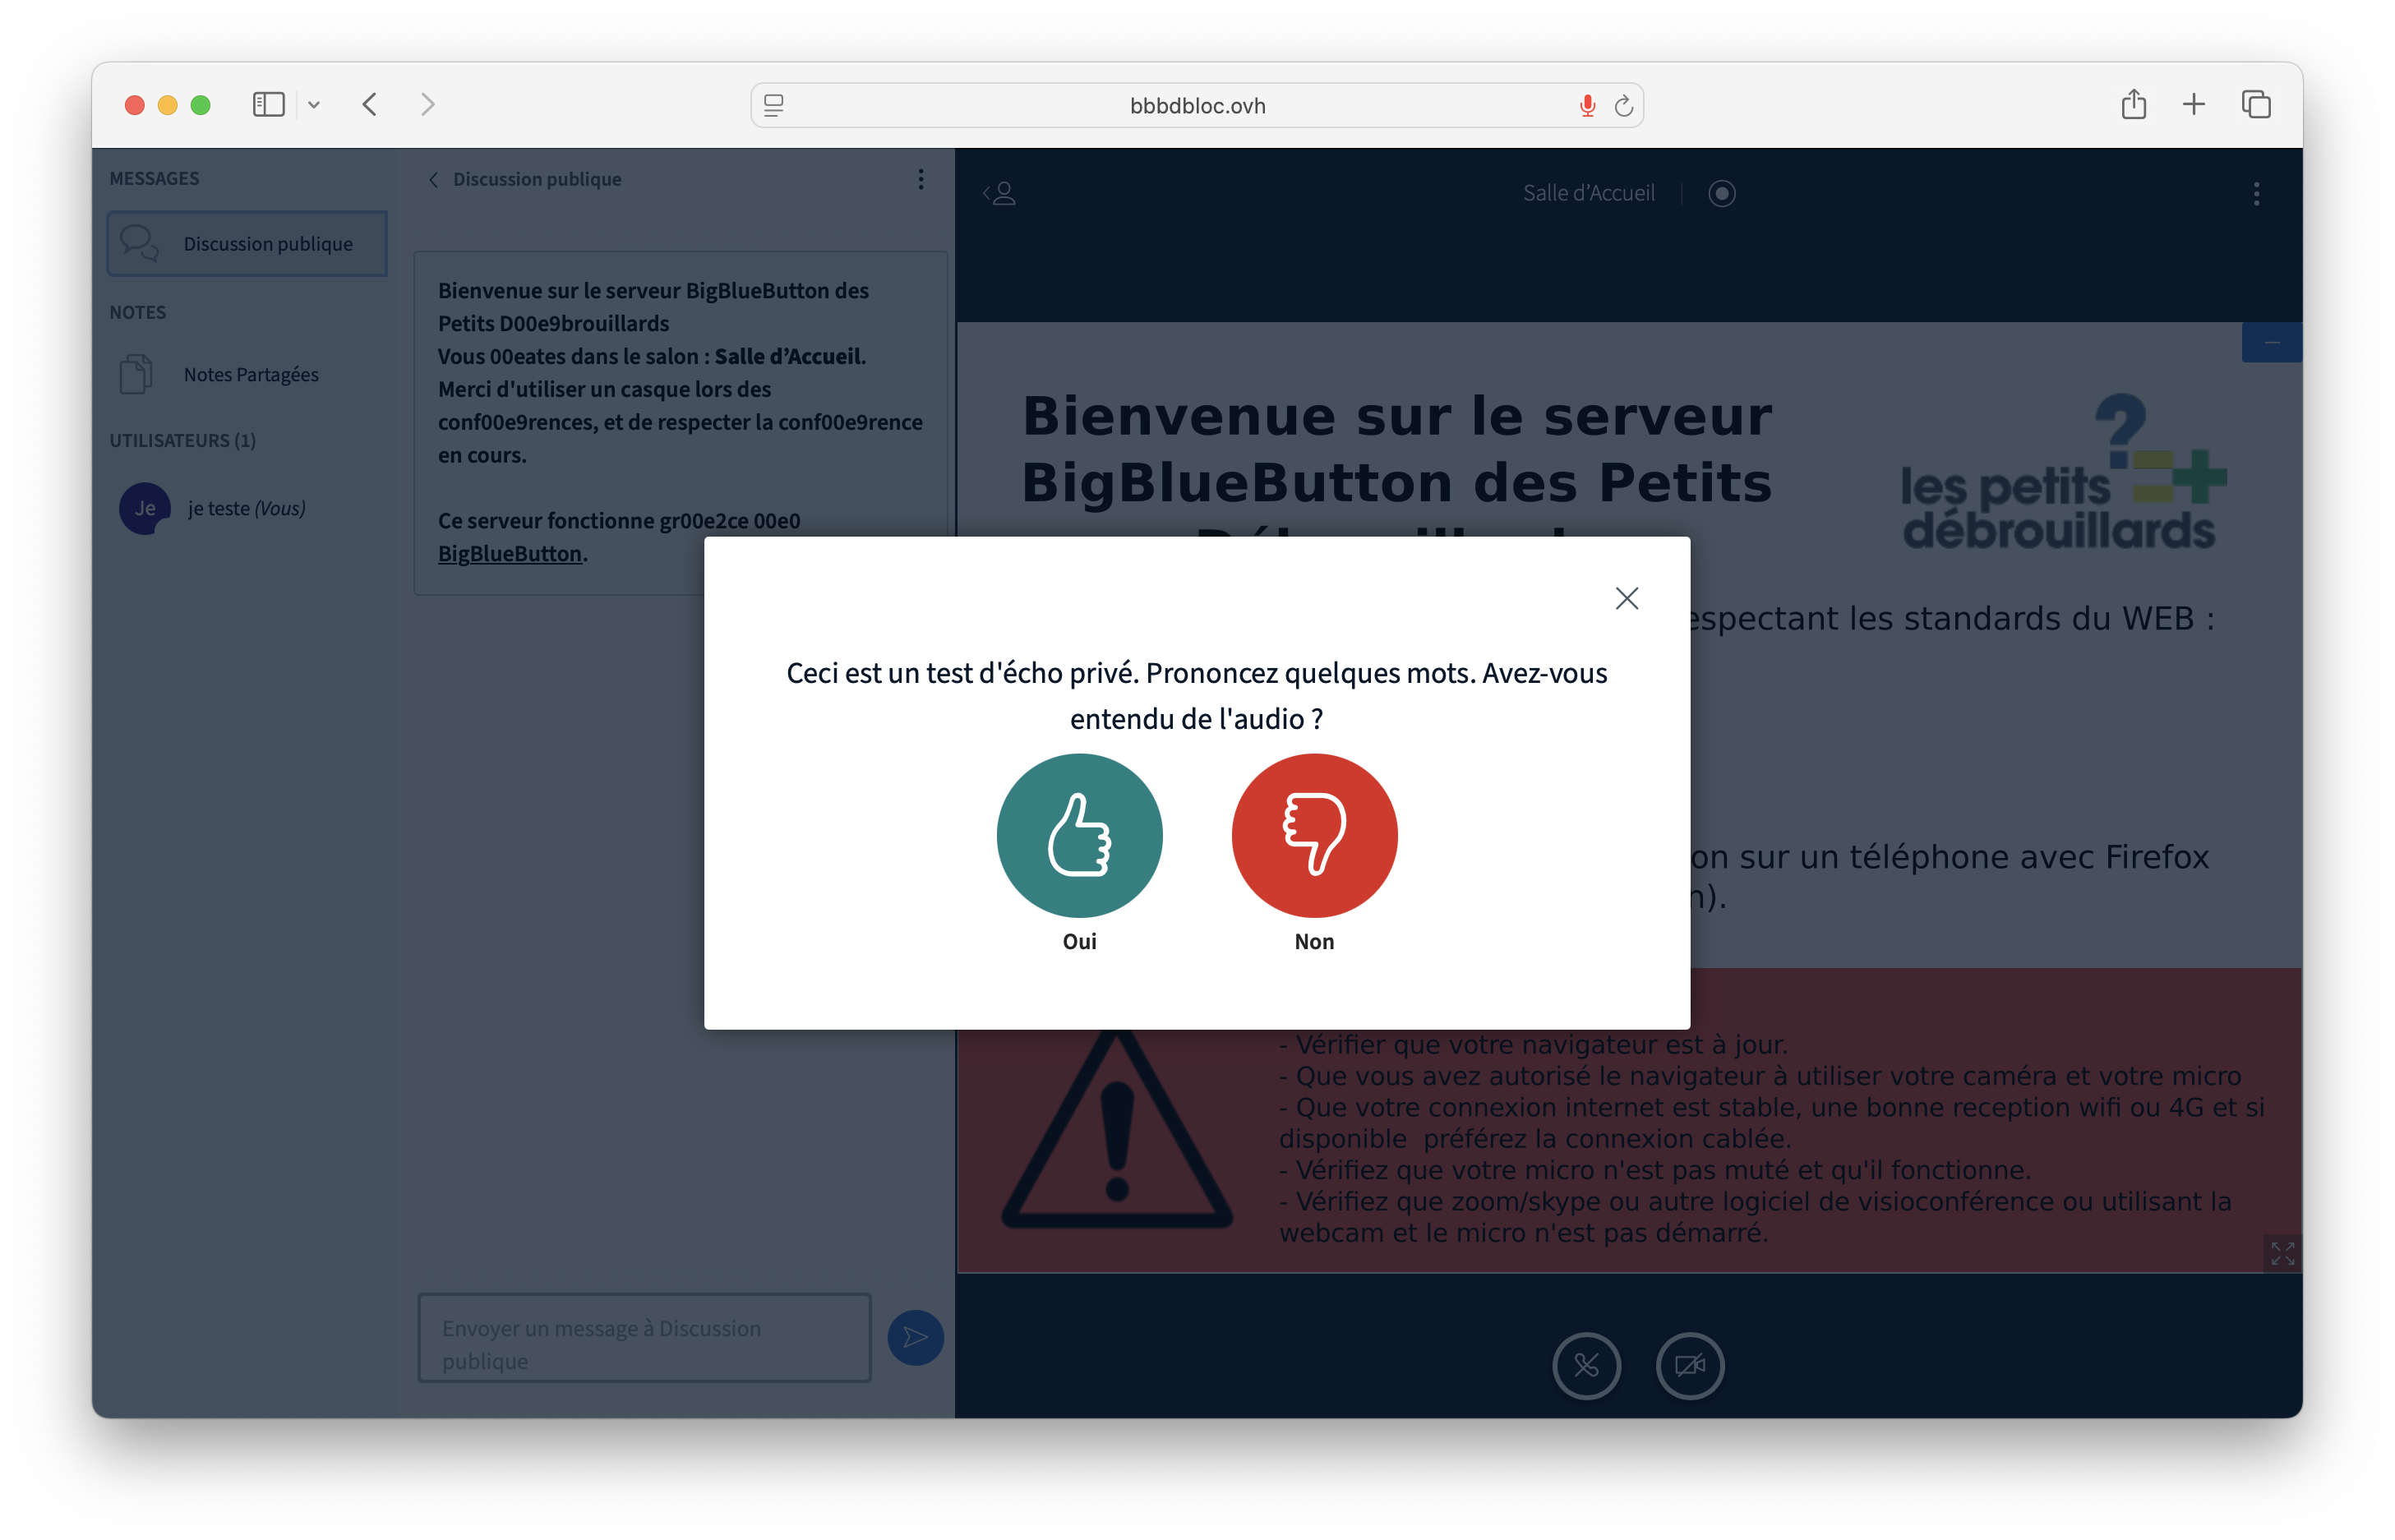
Task: Click the send message arrow button
Action: point(915,1337)
